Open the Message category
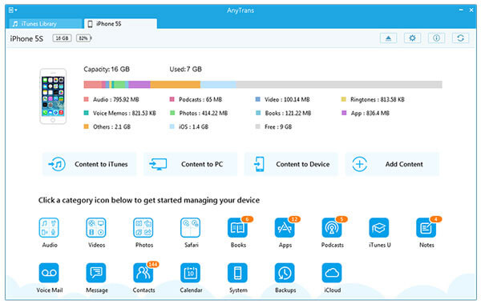Screen dimensions: 481x304 [96, 273]
